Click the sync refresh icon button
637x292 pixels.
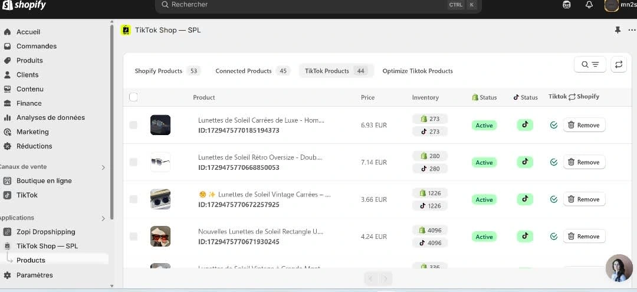618,64
